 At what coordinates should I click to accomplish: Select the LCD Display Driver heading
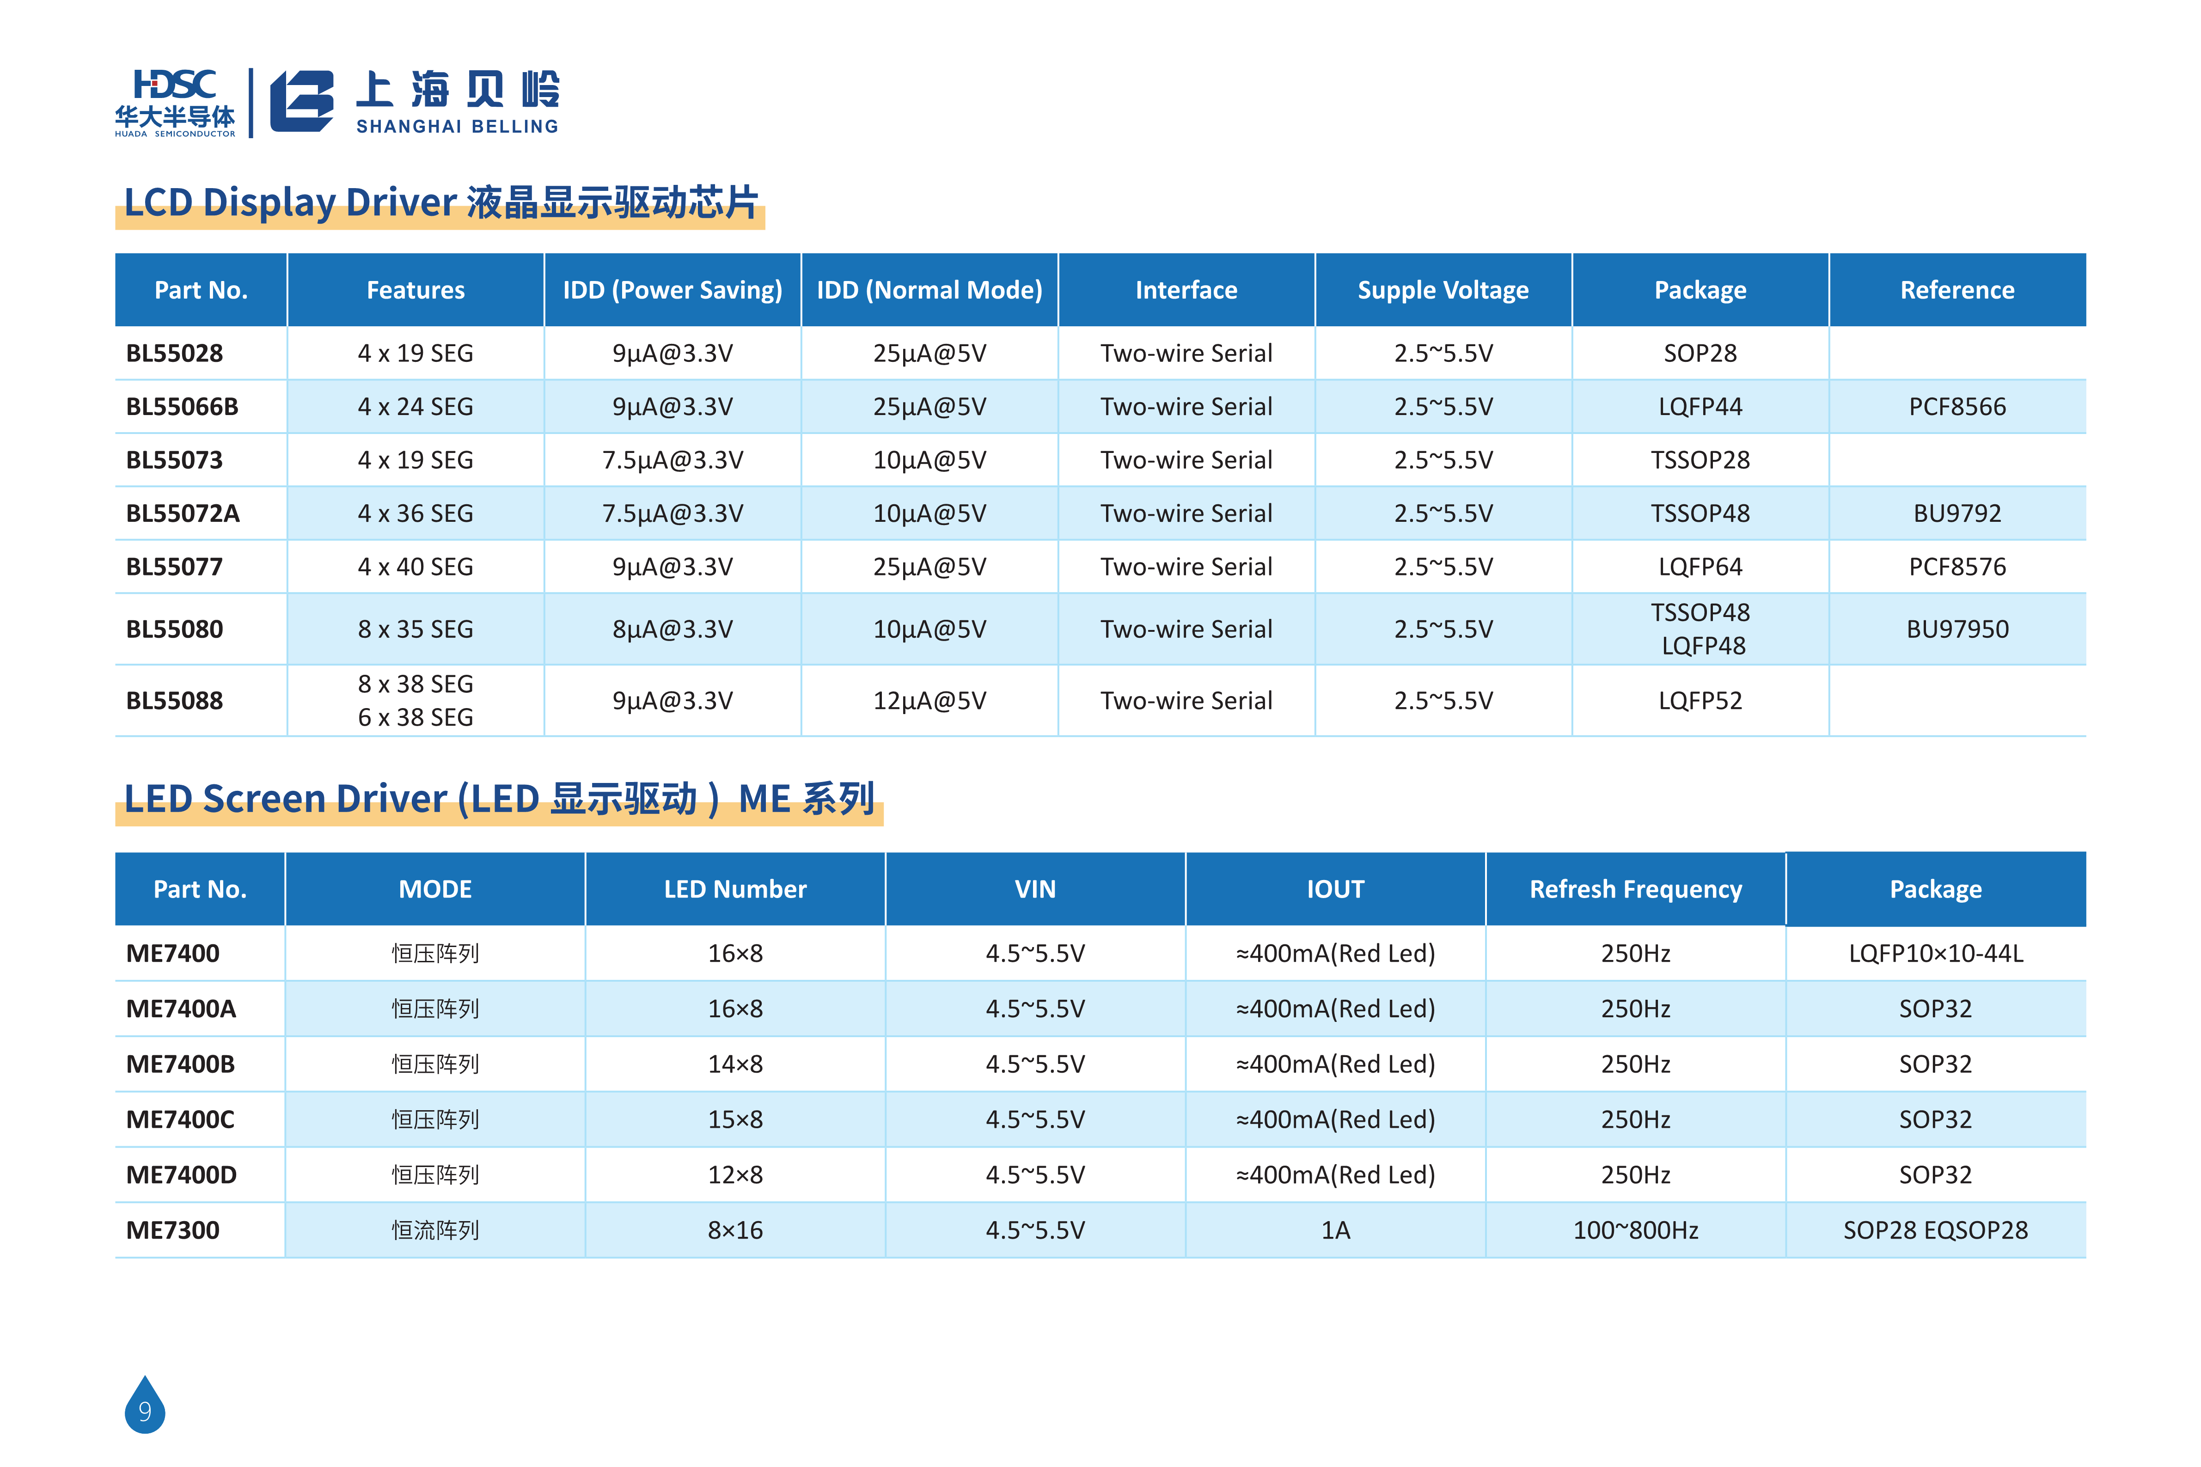pos(440,202)
